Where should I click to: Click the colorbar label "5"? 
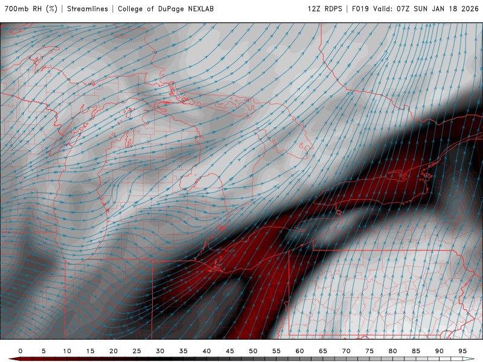43,351
